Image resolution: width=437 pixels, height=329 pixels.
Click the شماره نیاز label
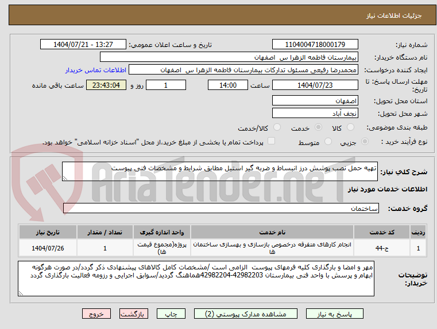(x=411, y=45)
